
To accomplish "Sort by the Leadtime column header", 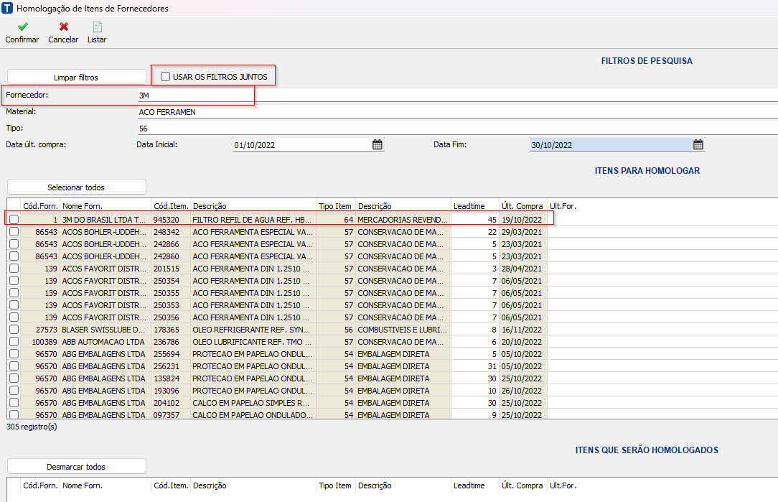I will point(474,206).
